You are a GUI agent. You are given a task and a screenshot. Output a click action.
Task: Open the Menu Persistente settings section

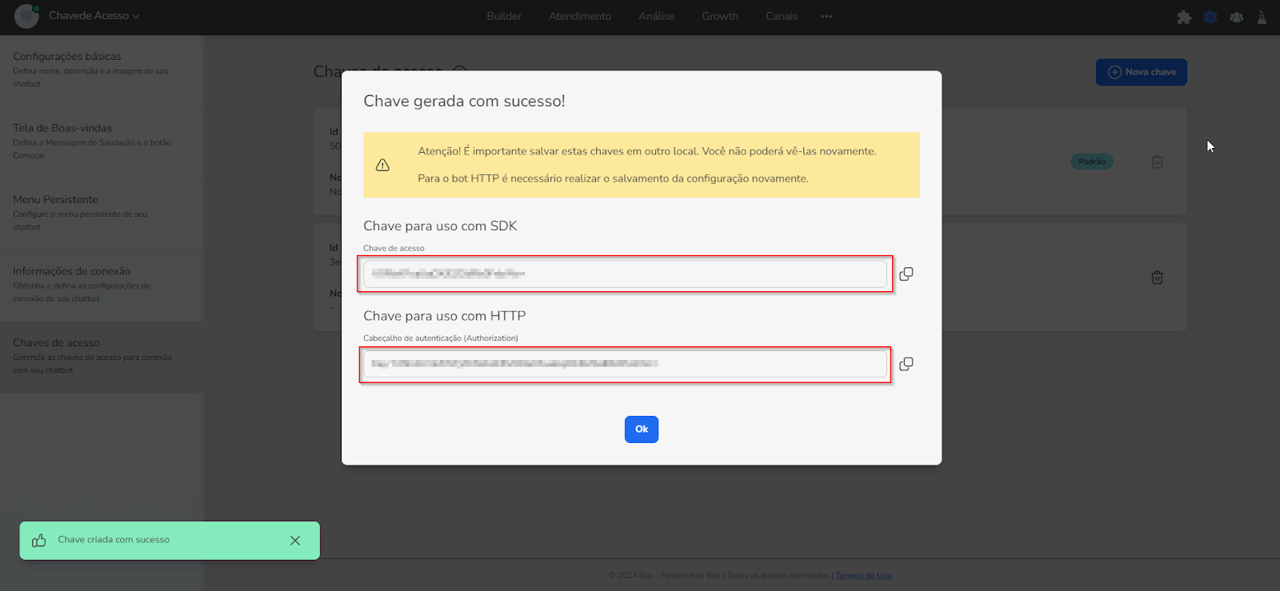pos(55,200)
